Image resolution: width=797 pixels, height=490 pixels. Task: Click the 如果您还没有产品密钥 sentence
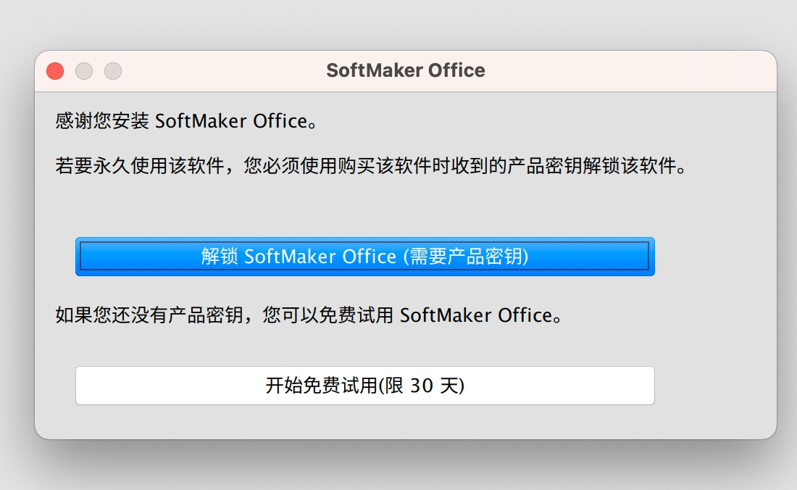[309, 315]
